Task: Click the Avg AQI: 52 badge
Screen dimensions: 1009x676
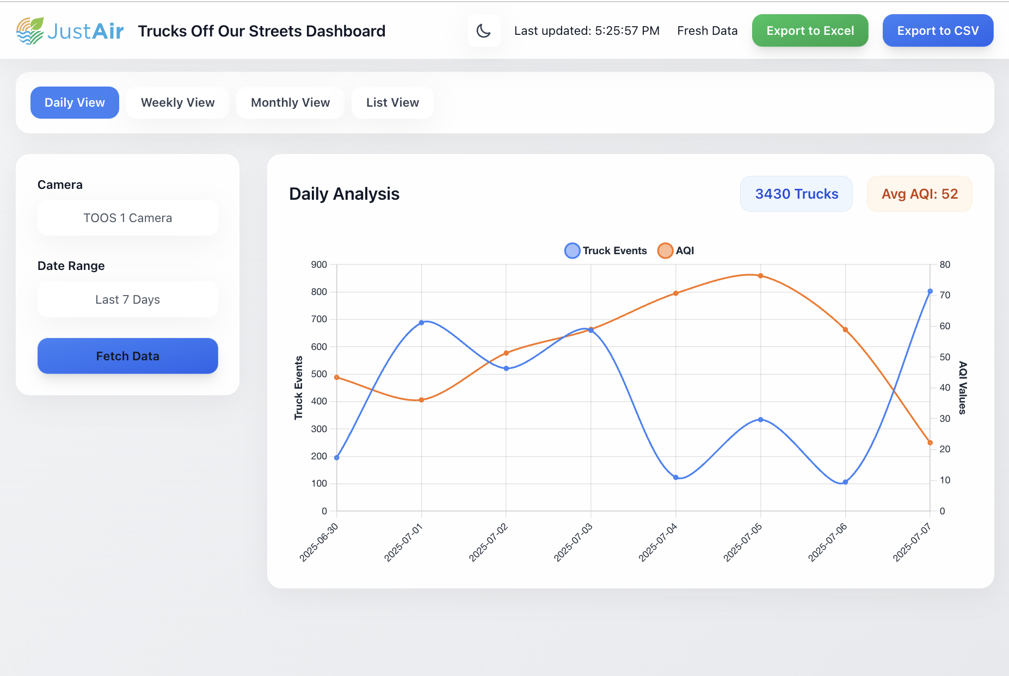Action: (x=919, y=194)
